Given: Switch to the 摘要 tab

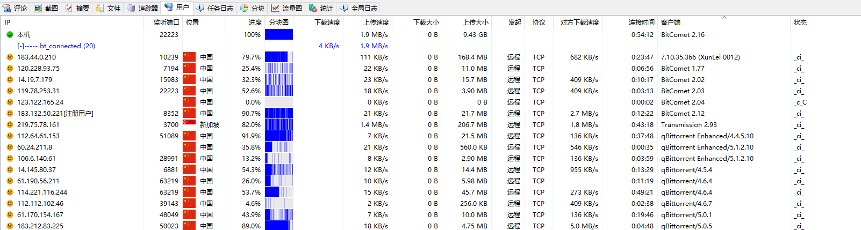Looking at the screenshot, I should click(77, 8).
